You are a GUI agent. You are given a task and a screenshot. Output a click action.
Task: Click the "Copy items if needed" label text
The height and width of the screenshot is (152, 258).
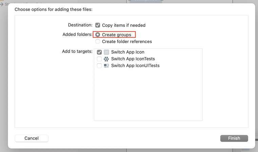click(124, 25)
